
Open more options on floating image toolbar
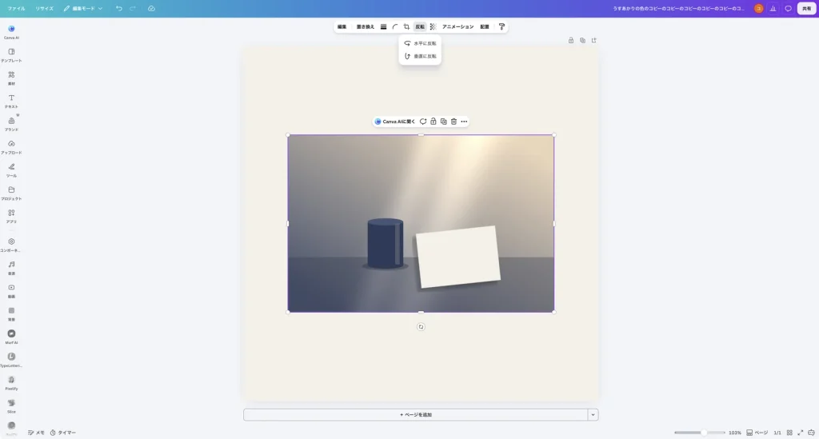tap(464, 122)
